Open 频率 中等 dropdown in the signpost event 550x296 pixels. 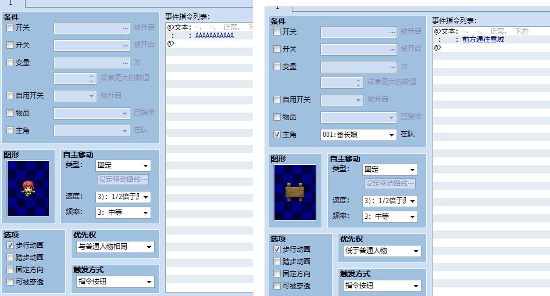click(x=390, y=217)
